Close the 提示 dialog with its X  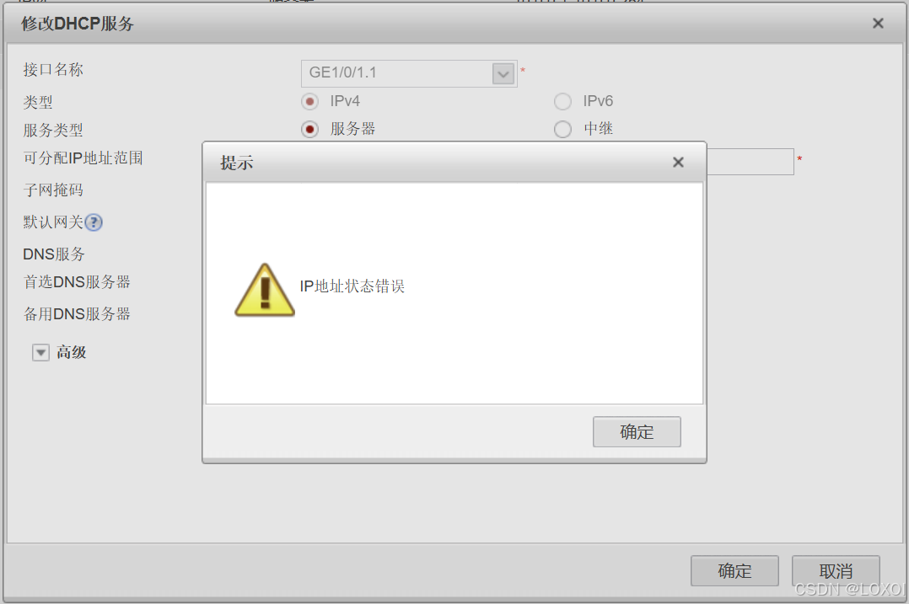678,162
